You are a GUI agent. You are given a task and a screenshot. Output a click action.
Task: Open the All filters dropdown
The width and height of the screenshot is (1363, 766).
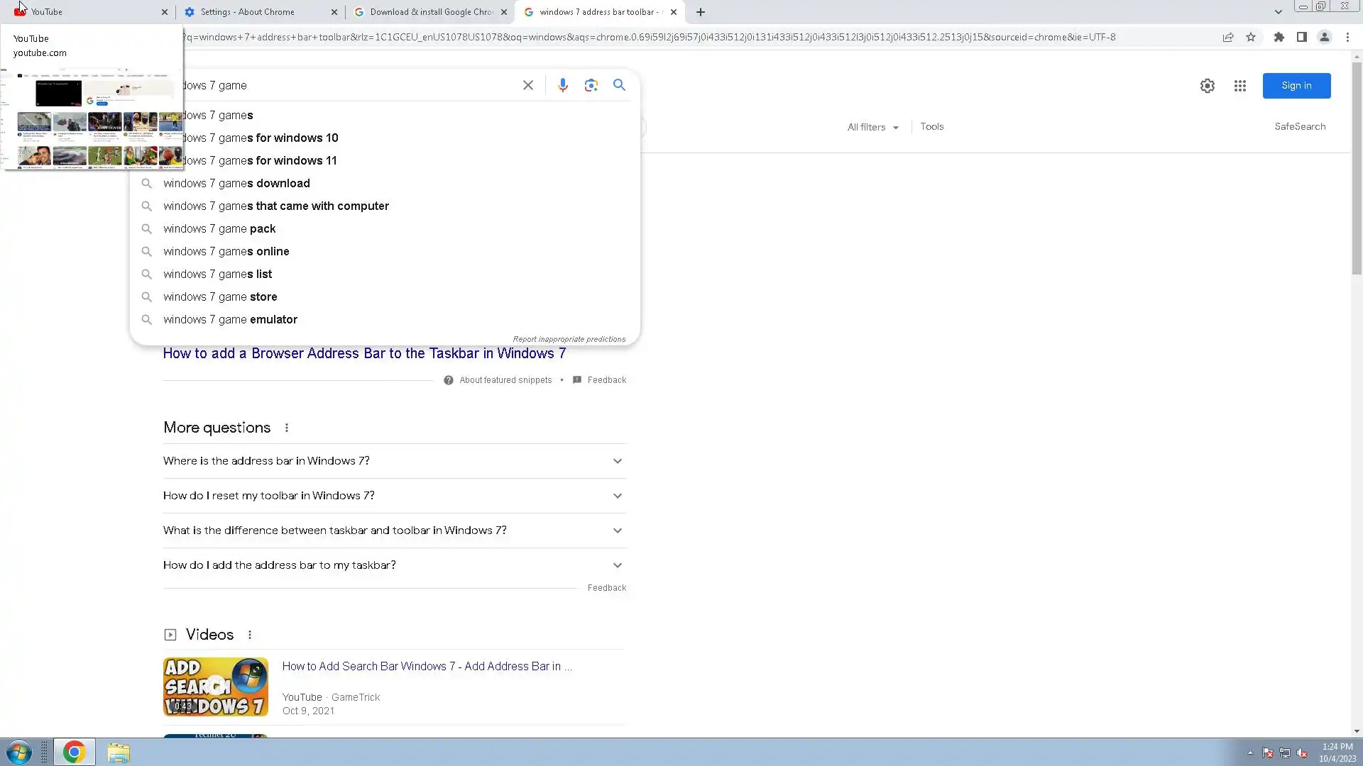tap(872, 127)
